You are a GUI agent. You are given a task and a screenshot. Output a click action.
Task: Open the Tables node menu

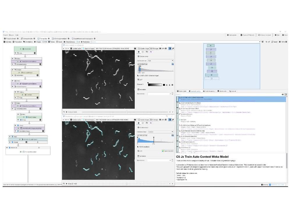point(52,42)
